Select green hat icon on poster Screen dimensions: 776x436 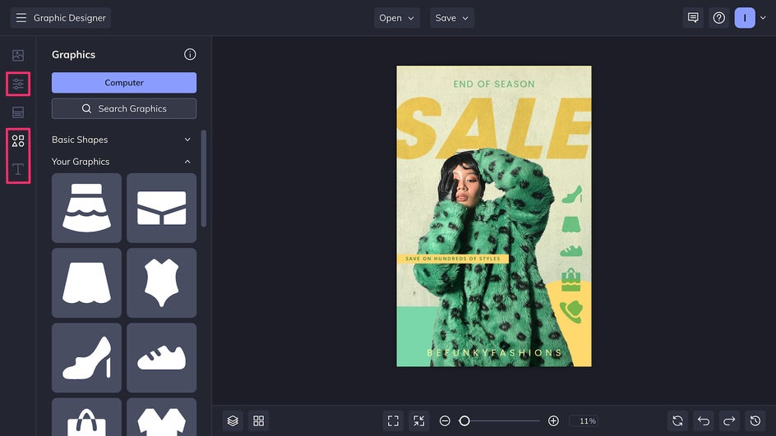571,311
